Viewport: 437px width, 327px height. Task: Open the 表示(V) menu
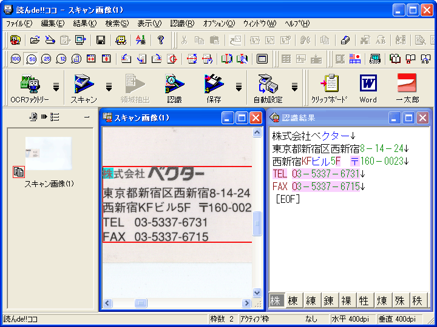click(149, 24)
